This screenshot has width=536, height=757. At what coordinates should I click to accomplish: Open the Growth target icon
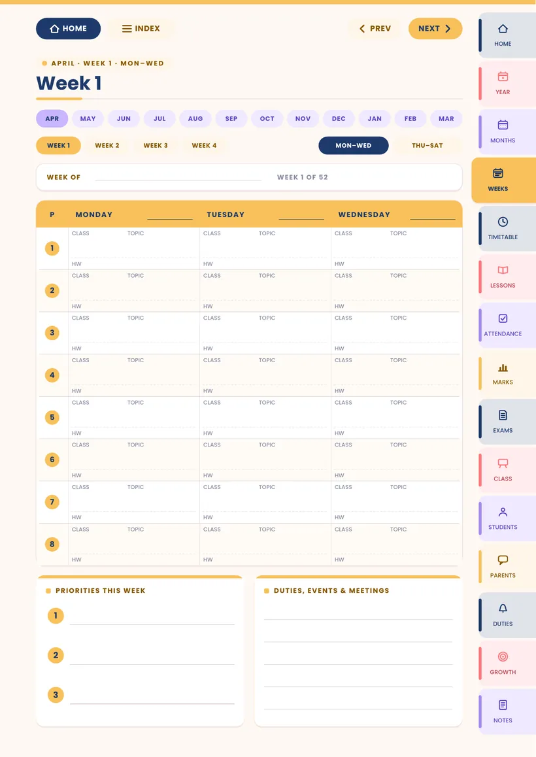[503, 656]
